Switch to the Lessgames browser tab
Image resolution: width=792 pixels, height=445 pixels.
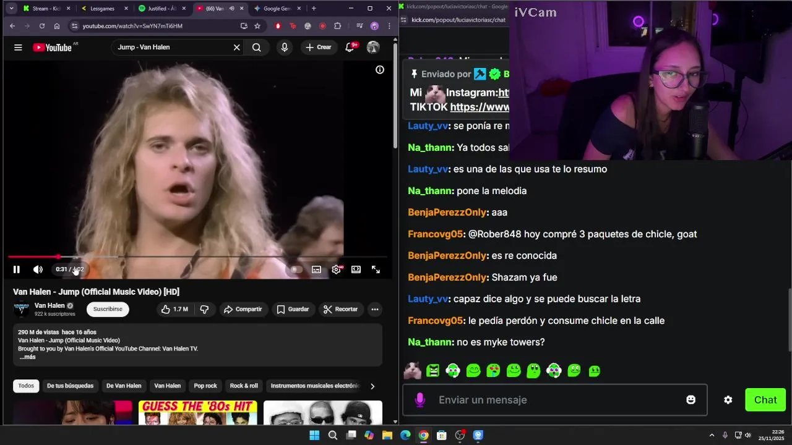tap(103, 9)
